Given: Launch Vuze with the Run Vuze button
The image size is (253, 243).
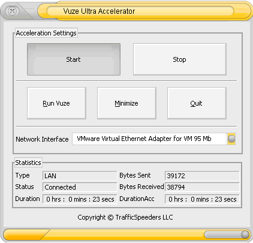Looking at the screenshot, I should coord(56,103).
